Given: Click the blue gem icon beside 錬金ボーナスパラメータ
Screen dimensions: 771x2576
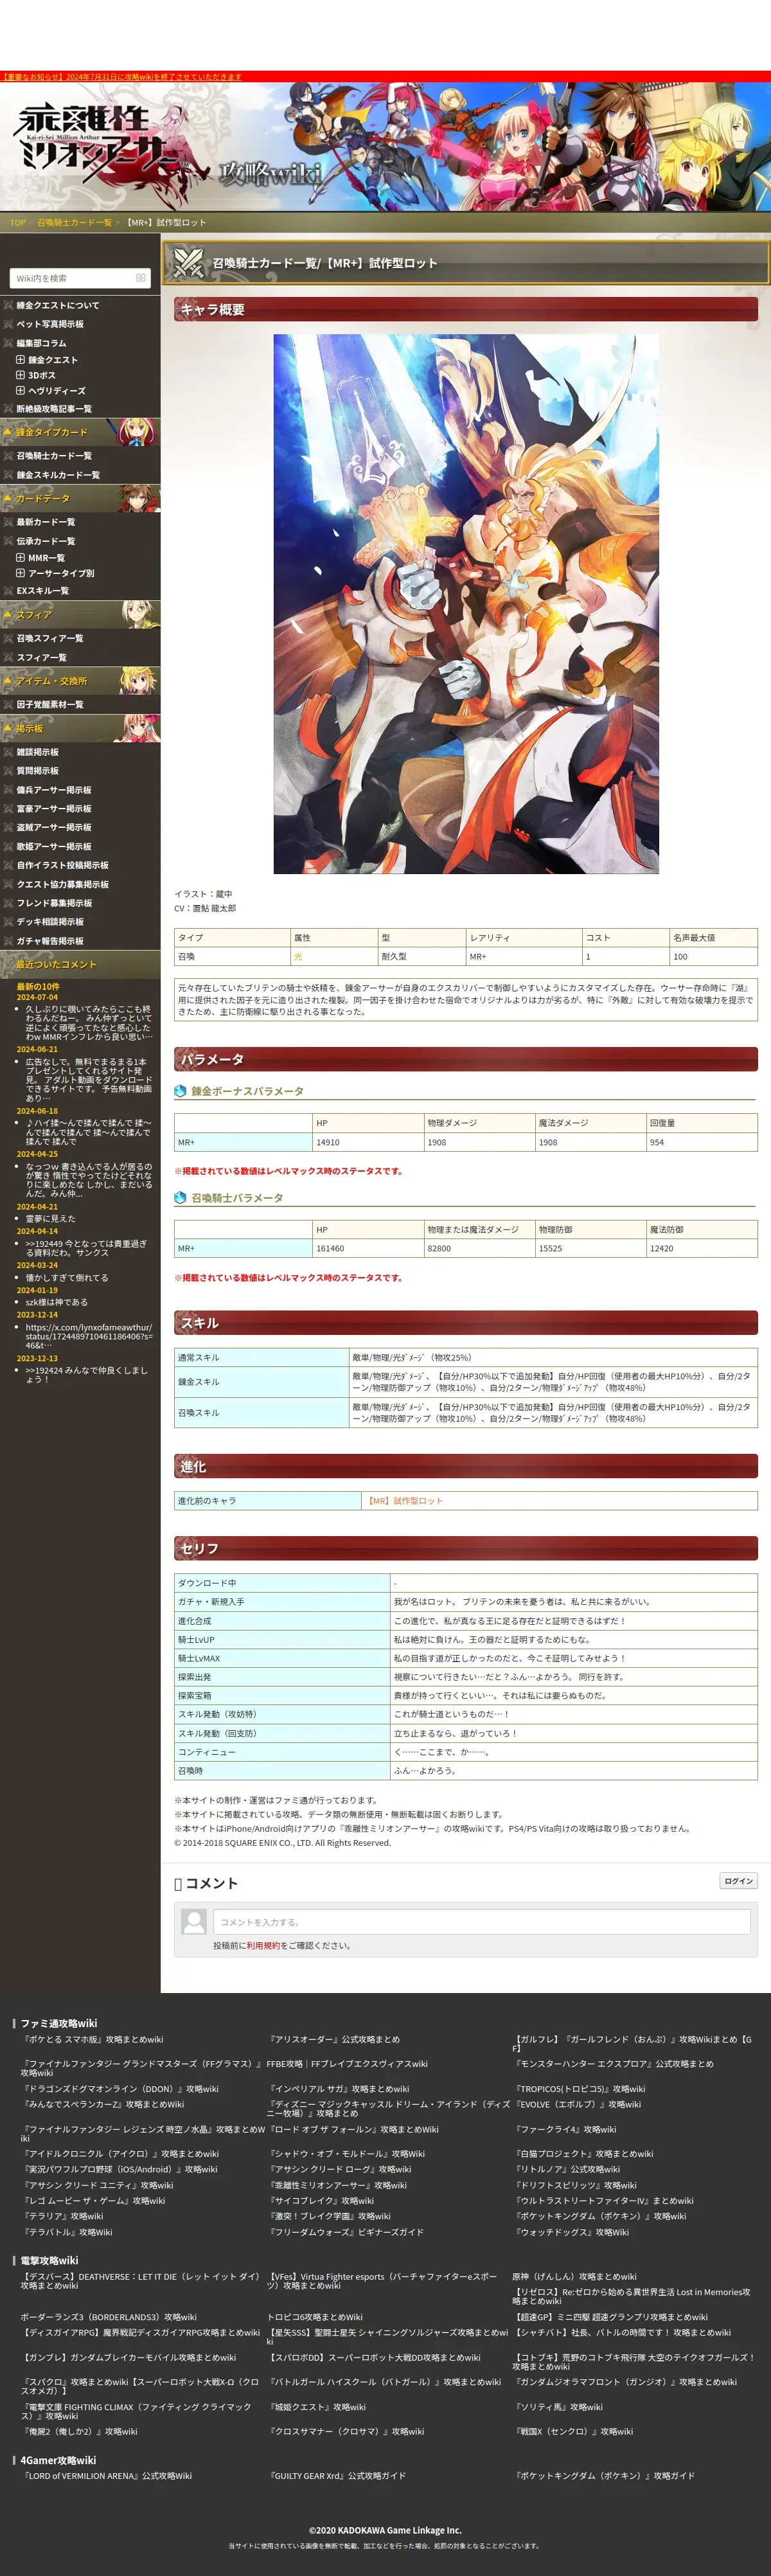Looking at the screenshot, I should 180,1091.
